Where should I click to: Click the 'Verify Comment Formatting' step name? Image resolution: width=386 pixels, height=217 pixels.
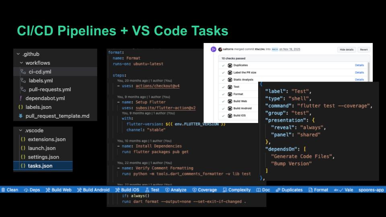(164, 168)
